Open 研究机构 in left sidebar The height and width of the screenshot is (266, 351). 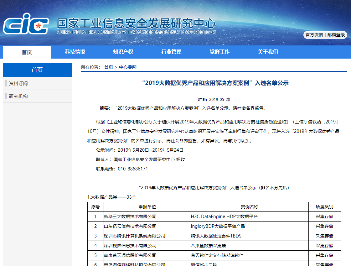point(18,96)
